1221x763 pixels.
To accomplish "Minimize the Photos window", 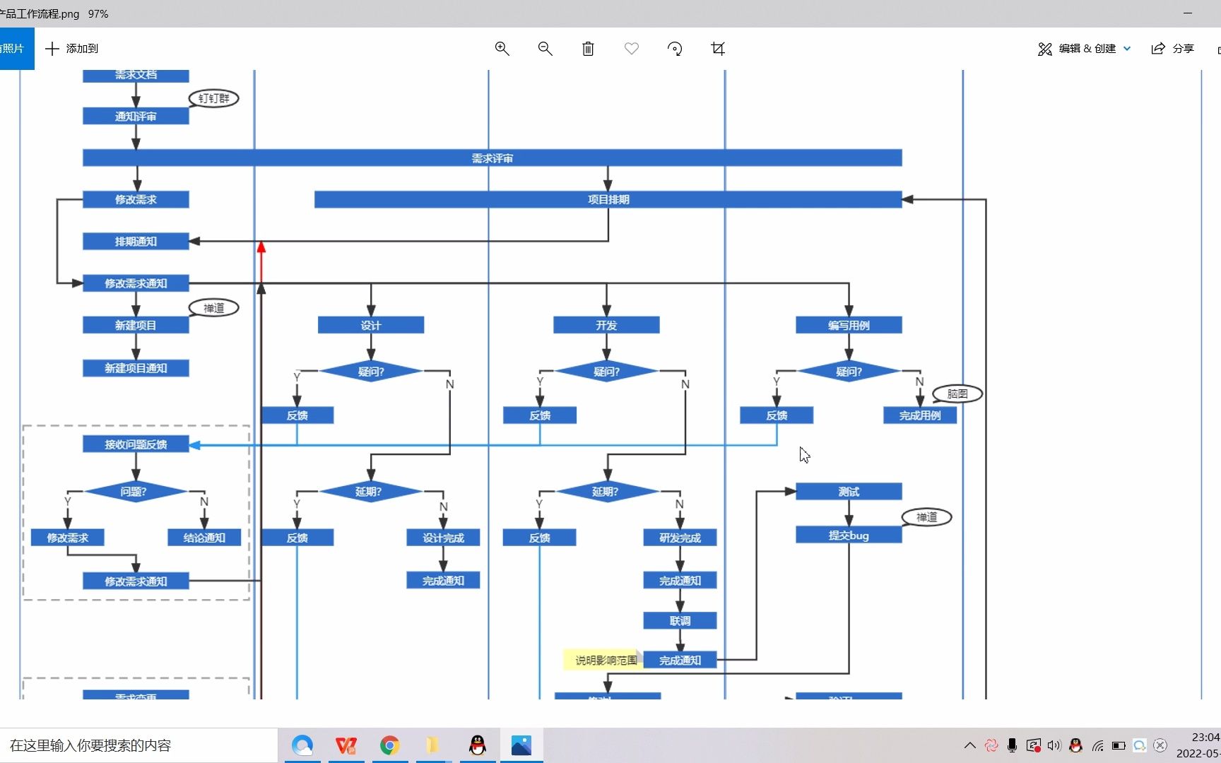I will click(1188, 13).
